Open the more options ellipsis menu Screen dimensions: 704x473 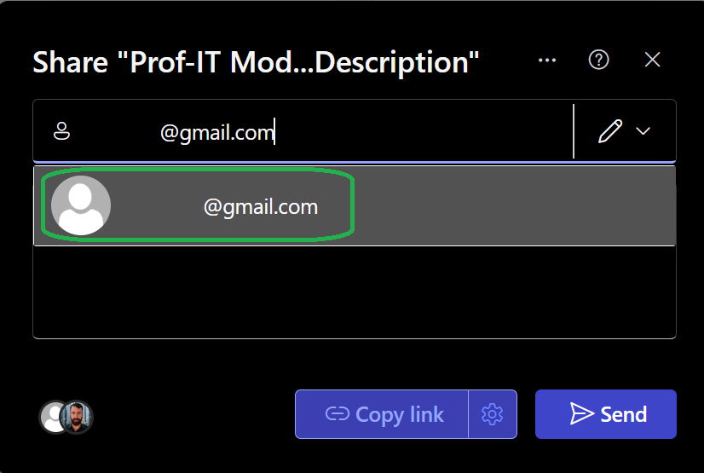coord(547,61)
